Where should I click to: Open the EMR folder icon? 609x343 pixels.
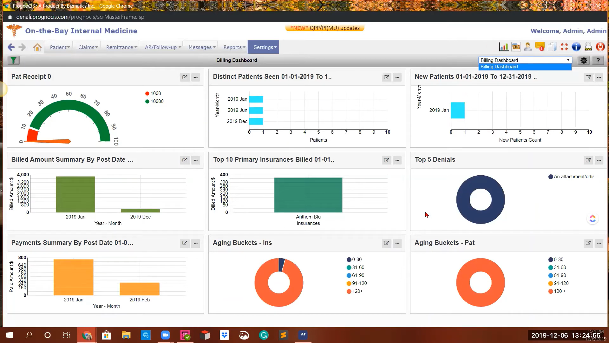point(516,47)
